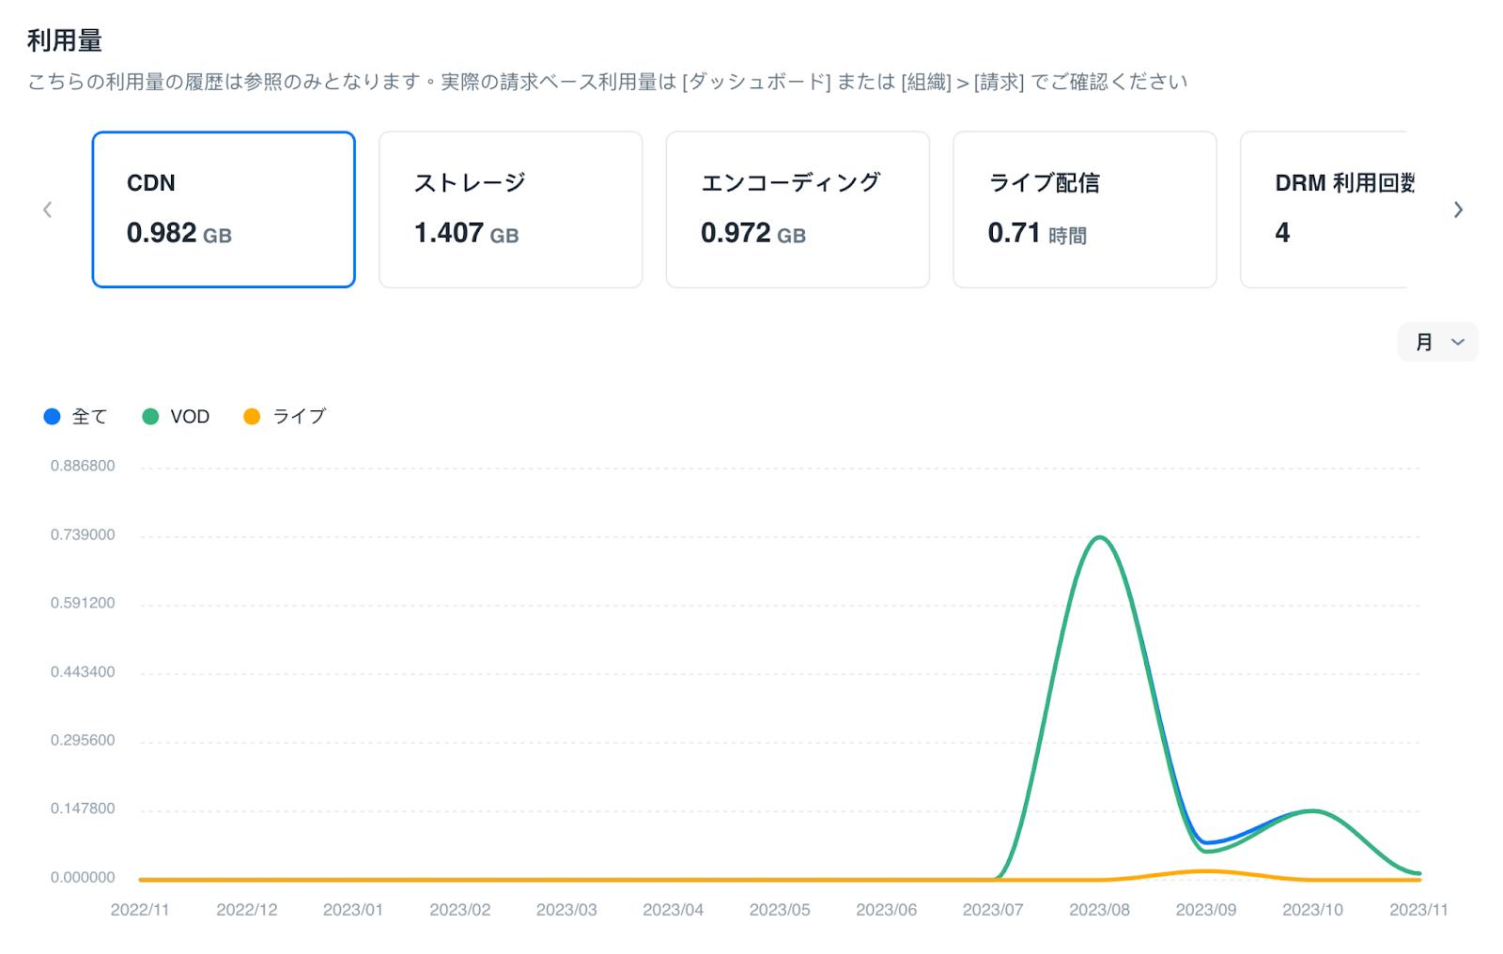Toggle the 全て series legend label
1503x954 pixels.
tap(90, 417)
